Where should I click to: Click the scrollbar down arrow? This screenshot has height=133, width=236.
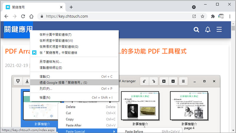pos(233,130)
